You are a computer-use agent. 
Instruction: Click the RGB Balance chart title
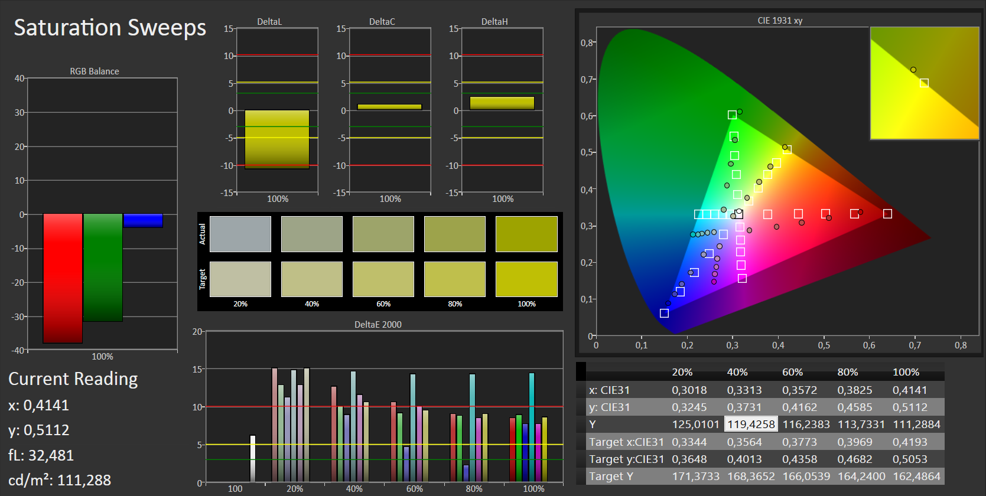95,71
